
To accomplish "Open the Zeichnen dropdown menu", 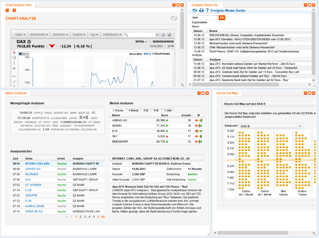I will [60, 35].
